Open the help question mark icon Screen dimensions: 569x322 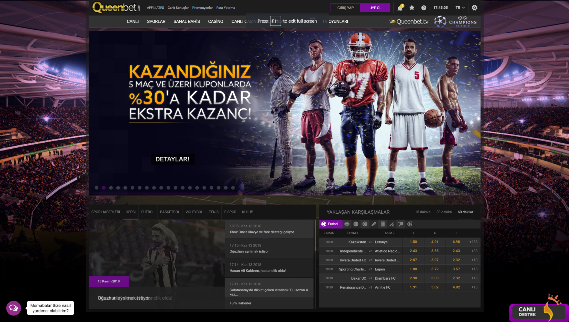point(424,8)
